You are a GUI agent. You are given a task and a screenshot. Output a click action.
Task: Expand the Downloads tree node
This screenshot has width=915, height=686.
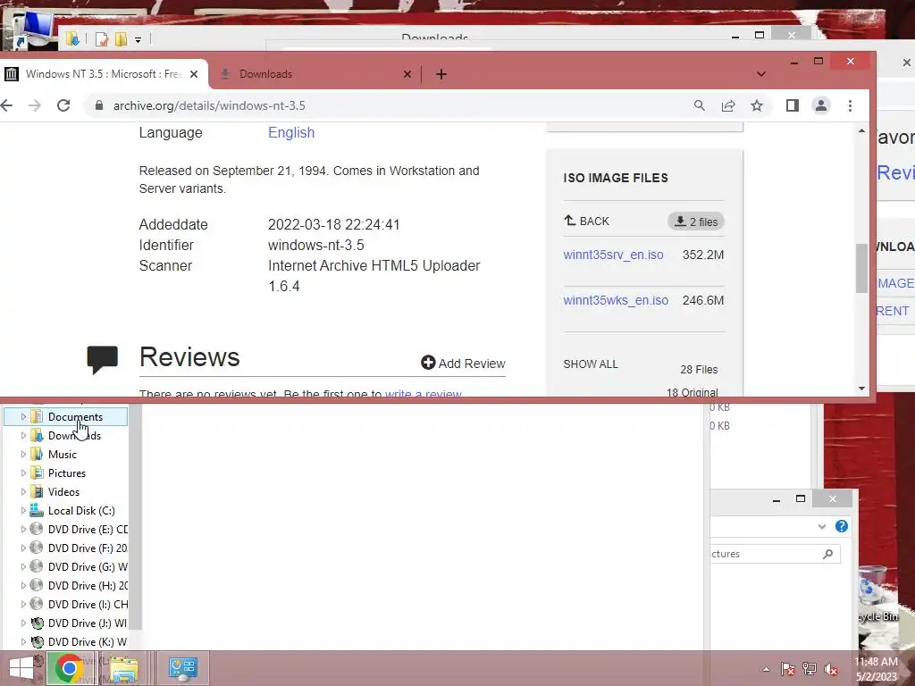23,436
